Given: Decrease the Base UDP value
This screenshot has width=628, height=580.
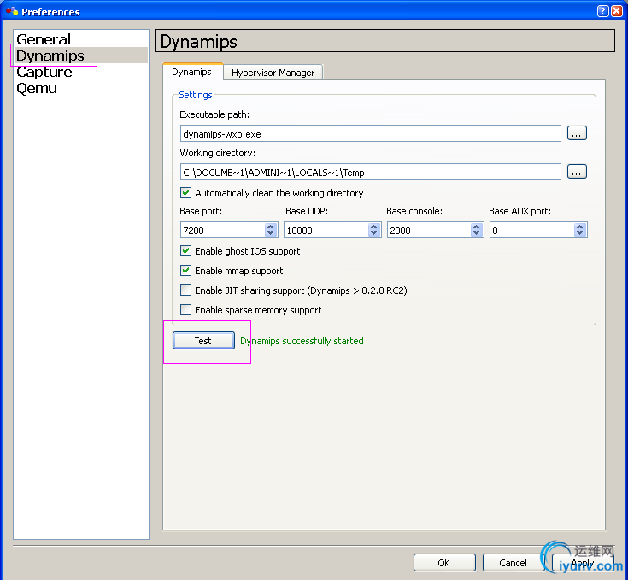Looking at the screenshot, I should [x=373, y=234].
